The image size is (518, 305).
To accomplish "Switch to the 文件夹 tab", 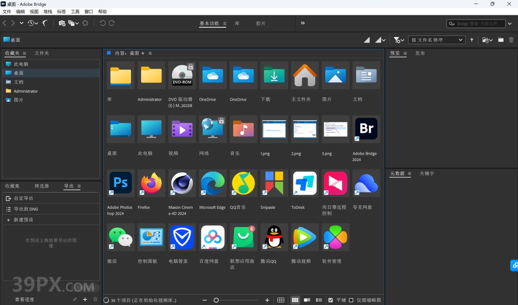I will (x=42, y=54).
